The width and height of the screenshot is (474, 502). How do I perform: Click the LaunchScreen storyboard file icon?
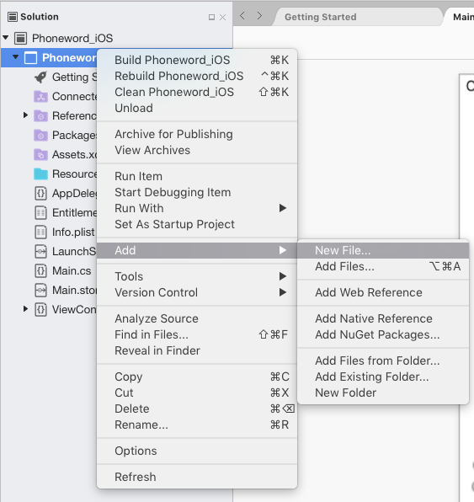40,252
